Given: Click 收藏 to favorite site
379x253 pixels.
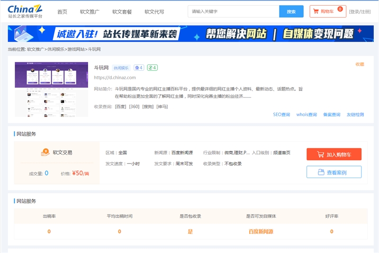Looking at the screenshot, I should point(360,64).
